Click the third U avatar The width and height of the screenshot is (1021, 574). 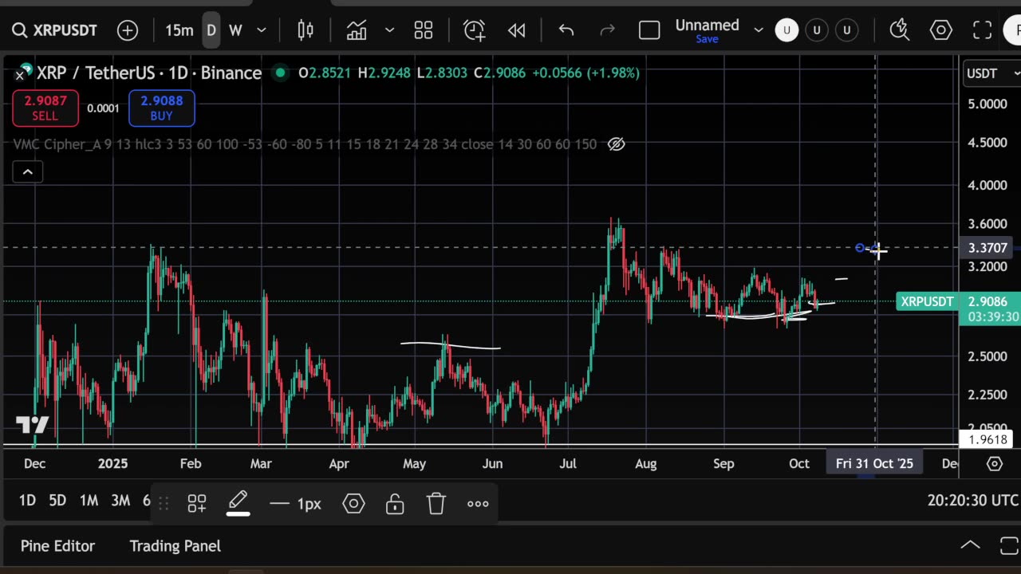847,30
